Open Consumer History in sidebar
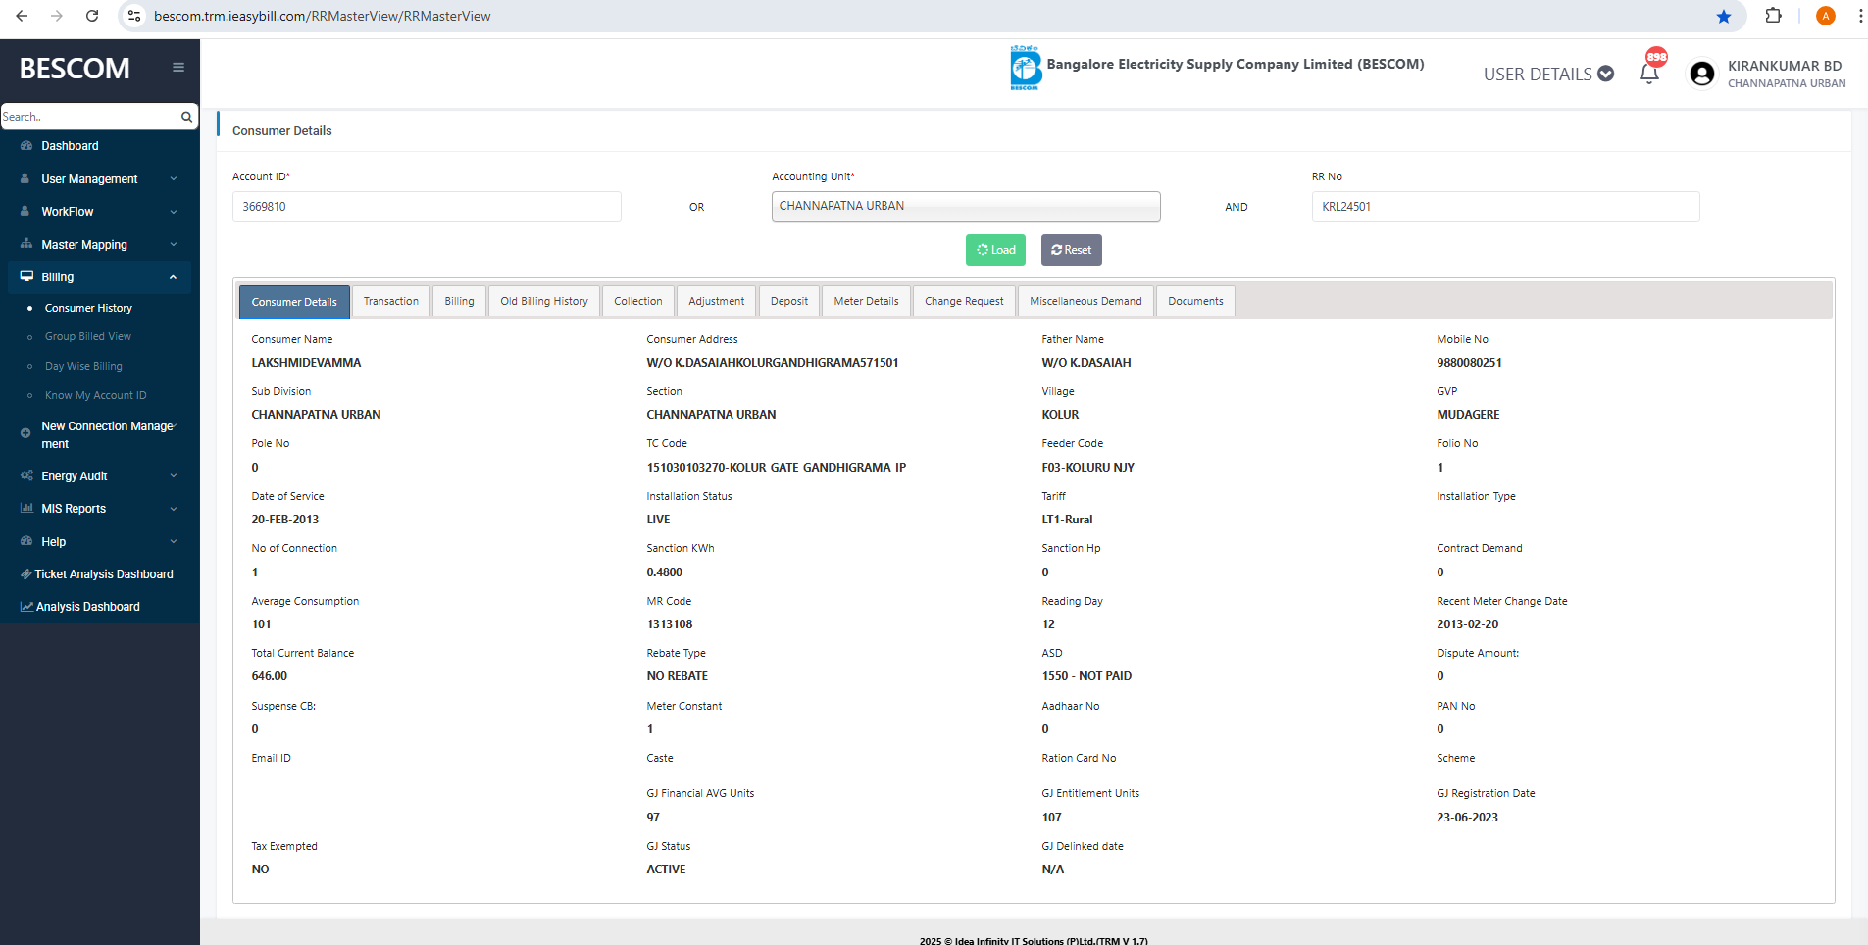The width and height of the screenshot is (1868, 945). [x=88, y=308]
